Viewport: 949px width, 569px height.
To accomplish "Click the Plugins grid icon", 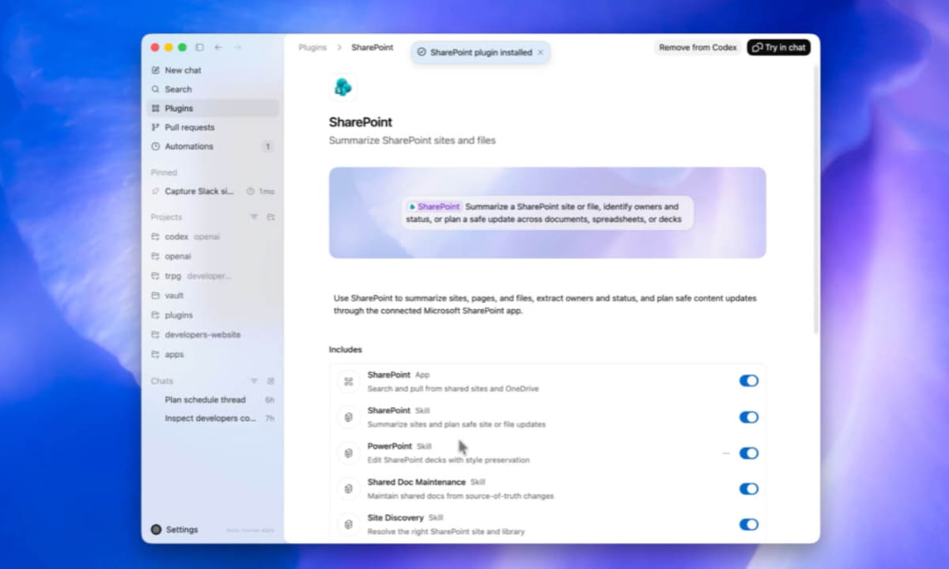I will pyautogui.click(x=156, y=108).
